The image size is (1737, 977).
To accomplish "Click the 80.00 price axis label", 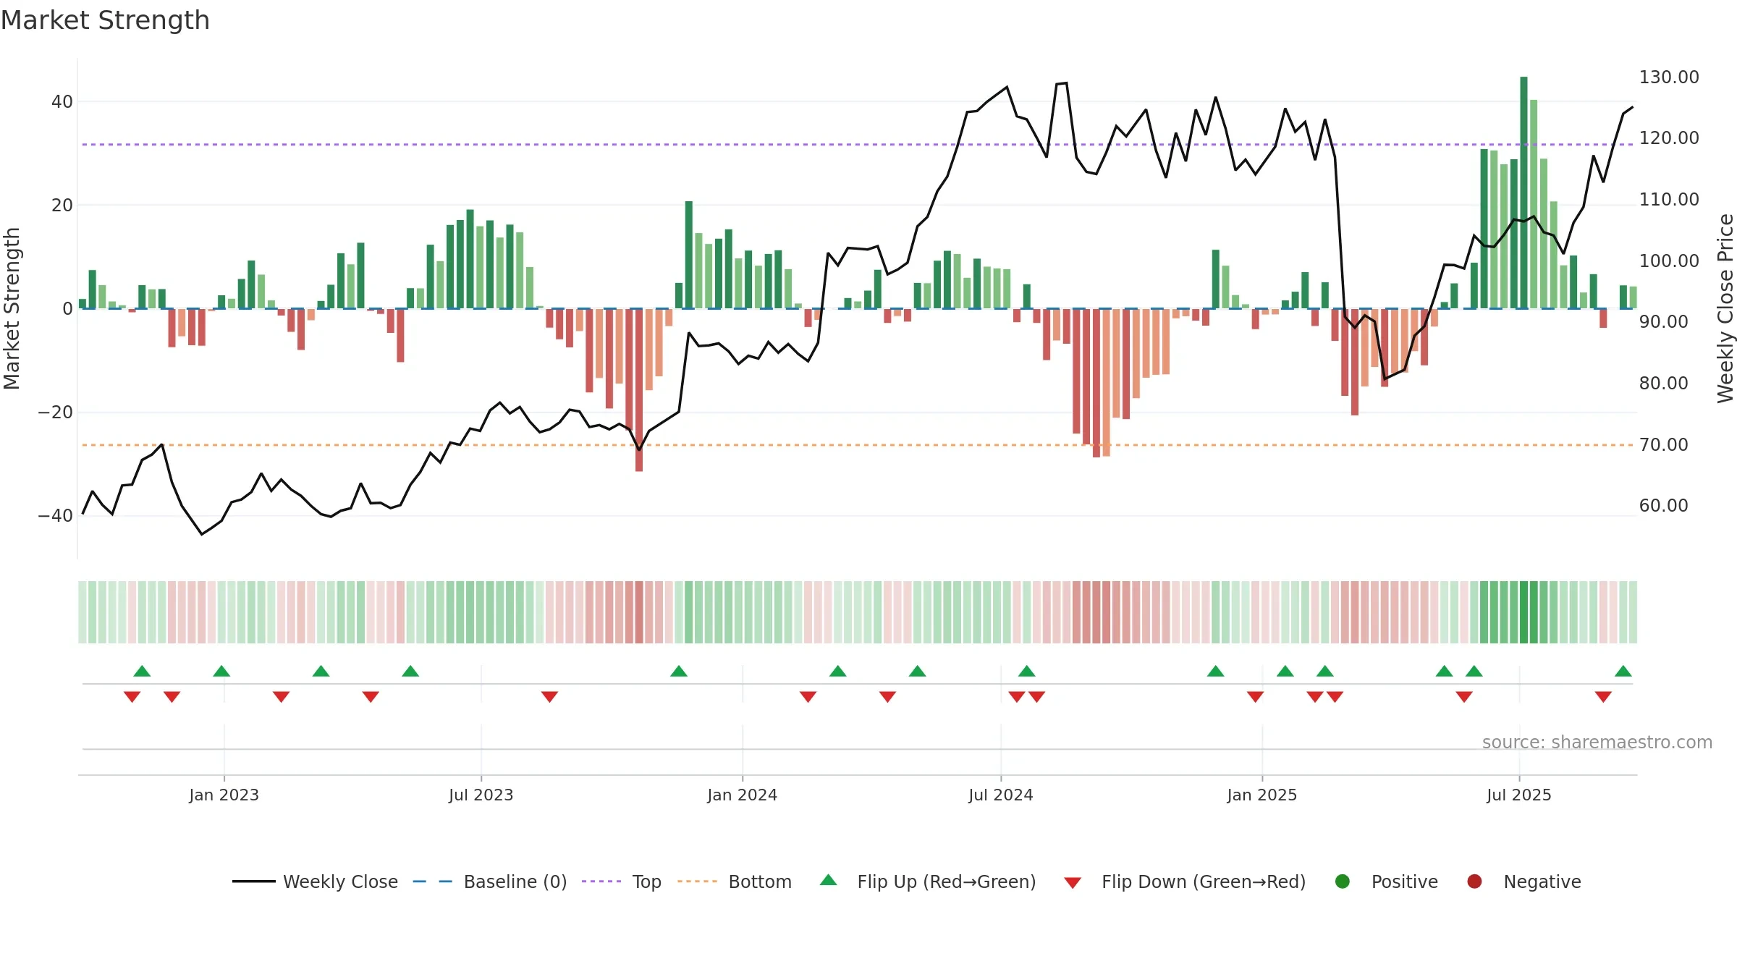I will pos(1664,384).
